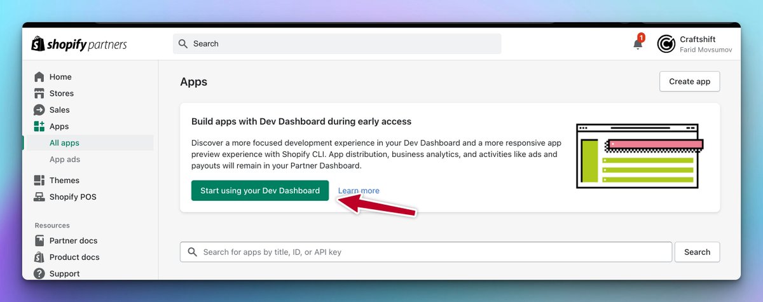Open App ads sub-item
Screen dimensions: 763x302
(x=65, y=160)
